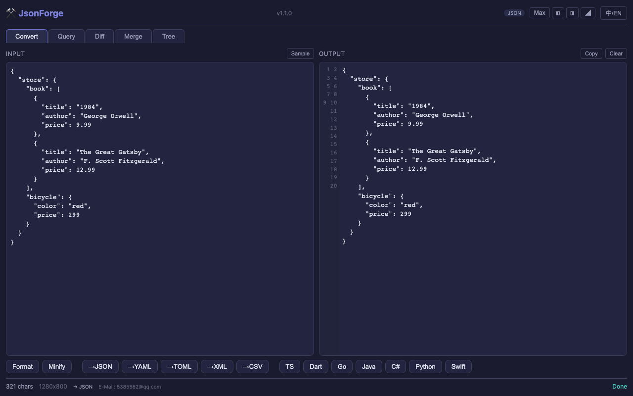Click the JSON format badge in header
This screenshot has width=633, height=396.
coord(514,13)
